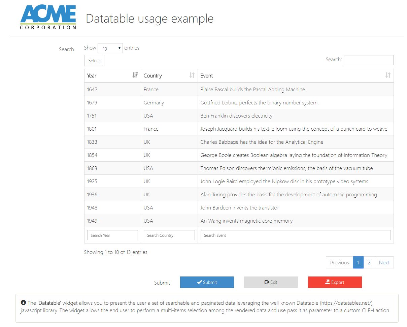Click the Next pagination link
Image resolution: width=407 pixels, height=327 pixels.
coord(384,263)
